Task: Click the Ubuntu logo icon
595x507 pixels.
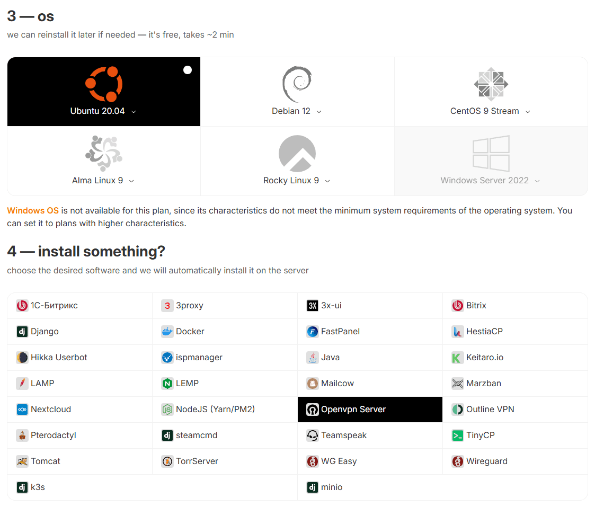Action: [x=104, y=84]
